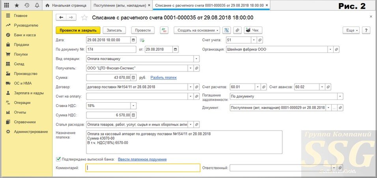The width and height of the screenshot is (377, 178).
Task: Navigate back with the left arrow
Action: coord(61,17)
